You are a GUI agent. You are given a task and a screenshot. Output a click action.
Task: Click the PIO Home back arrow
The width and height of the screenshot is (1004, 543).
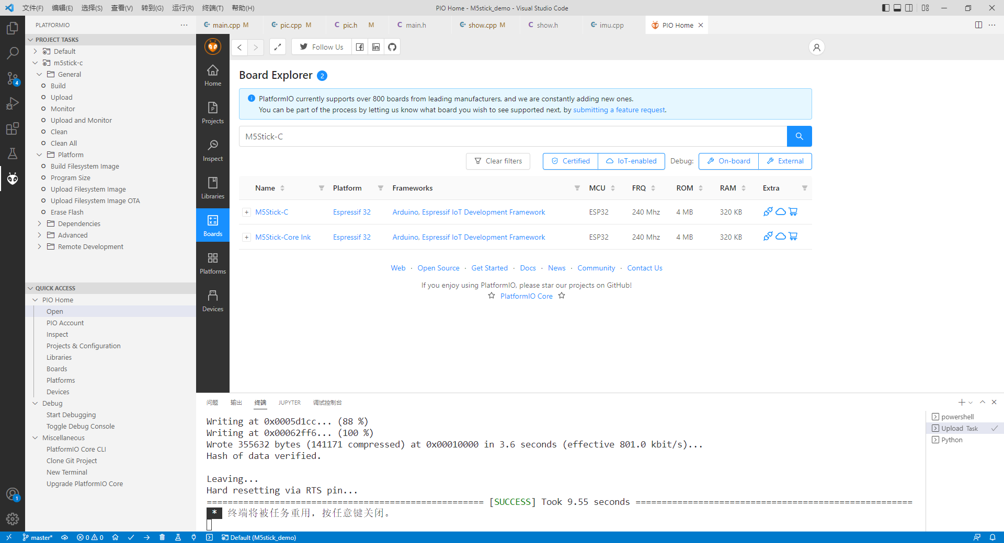point(239,47)
